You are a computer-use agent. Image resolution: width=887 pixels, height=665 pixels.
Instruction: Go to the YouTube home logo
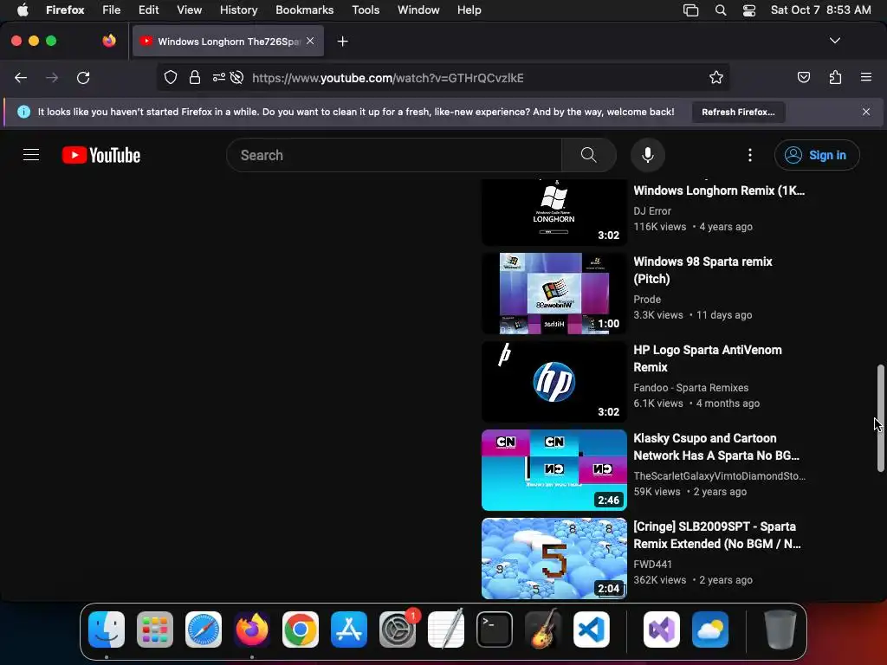pos(101,155)
